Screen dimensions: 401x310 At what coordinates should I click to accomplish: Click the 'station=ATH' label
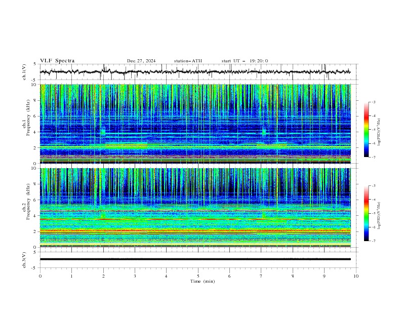pyautogui.click(x=188, y=61)
